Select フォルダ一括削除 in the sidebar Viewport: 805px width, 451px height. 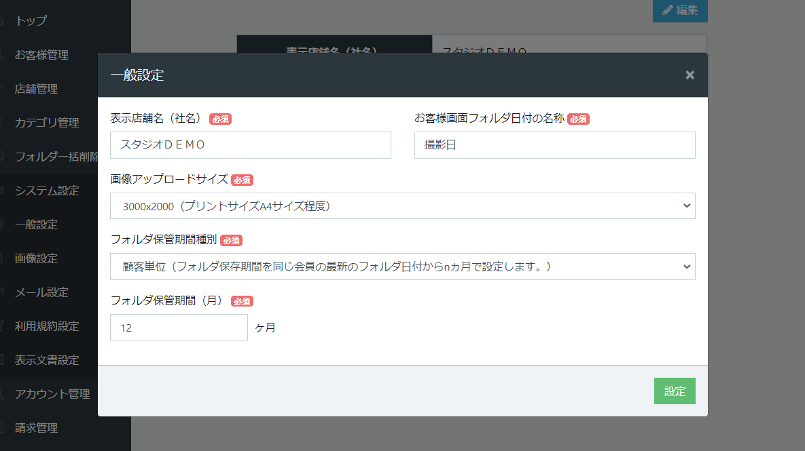pyautogui.click(x=57, y=157)
